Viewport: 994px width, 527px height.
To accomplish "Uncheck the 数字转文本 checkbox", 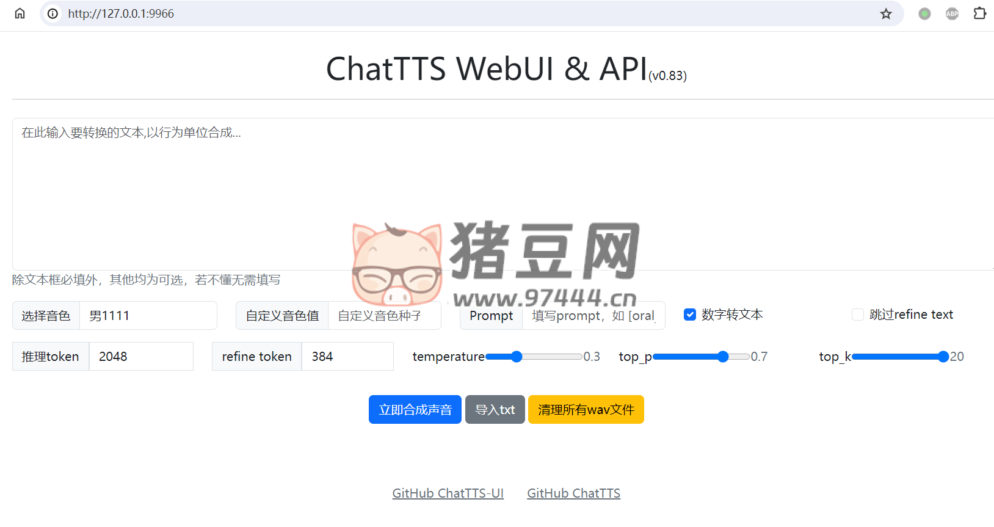I will (690, 314).
